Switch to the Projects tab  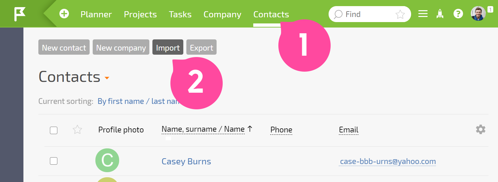(x=140, y=14)
